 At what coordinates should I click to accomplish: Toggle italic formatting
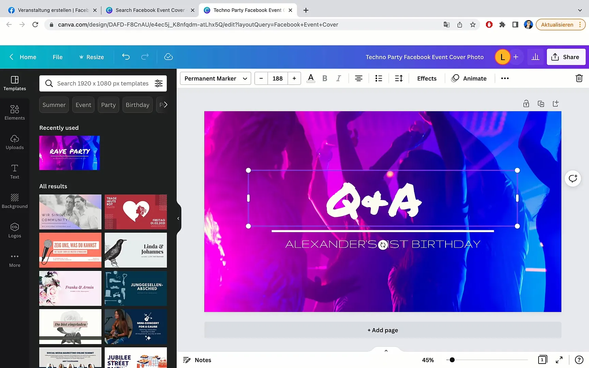click(x=338, y=78)
